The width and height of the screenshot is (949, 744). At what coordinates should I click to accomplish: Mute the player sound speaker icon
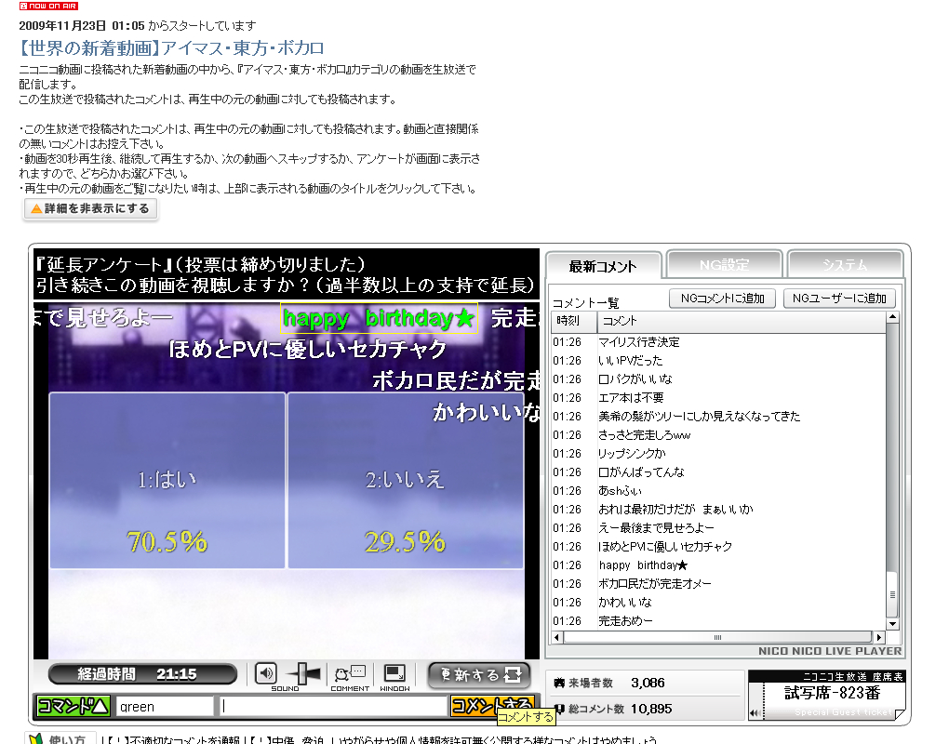coord(266,673)
